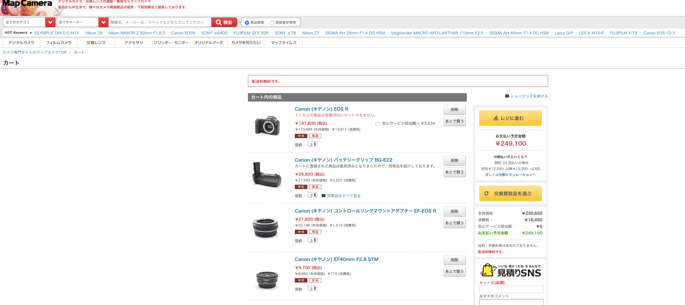Change quantity stepper for EF40mm F2.8 STM
Viewport: 685px width, 305px height.
312,288
